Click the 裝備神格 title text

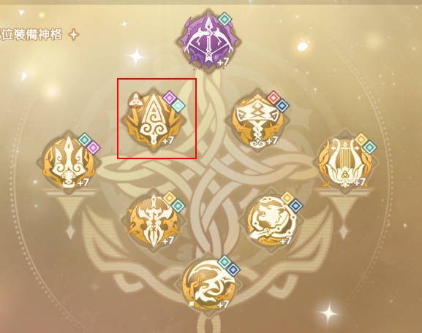pyautogui.click(x=37, y=35)
